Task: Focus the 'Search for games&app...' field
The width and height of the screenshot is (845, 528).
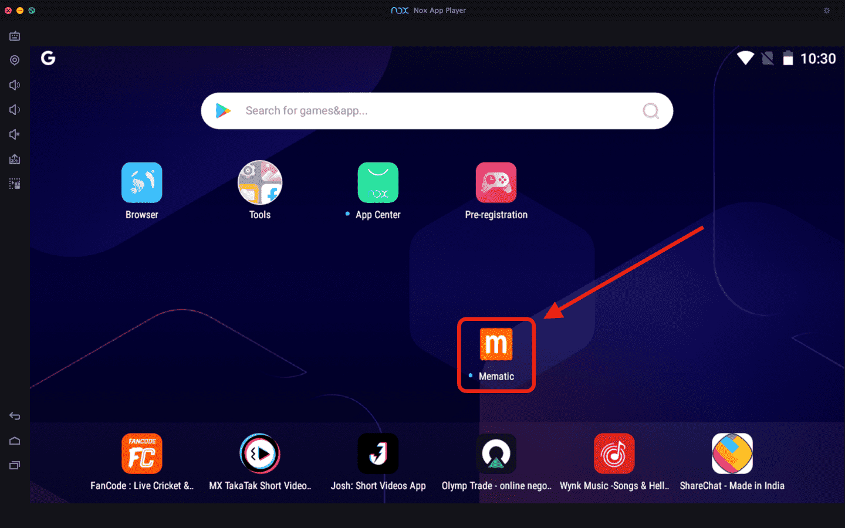Action: 437,111
